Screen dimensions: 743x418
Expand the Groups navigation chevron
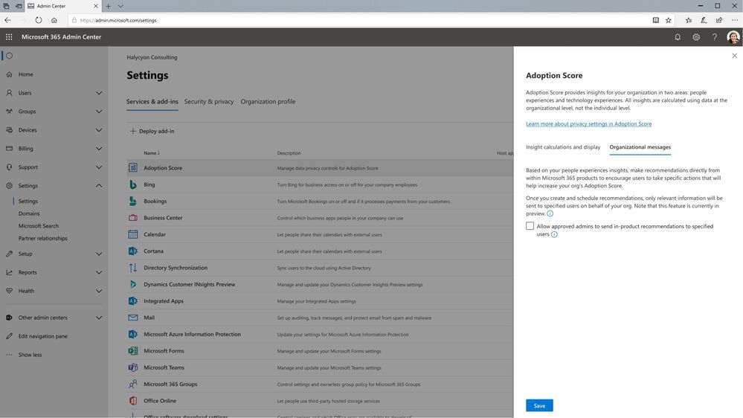(99, 112)
